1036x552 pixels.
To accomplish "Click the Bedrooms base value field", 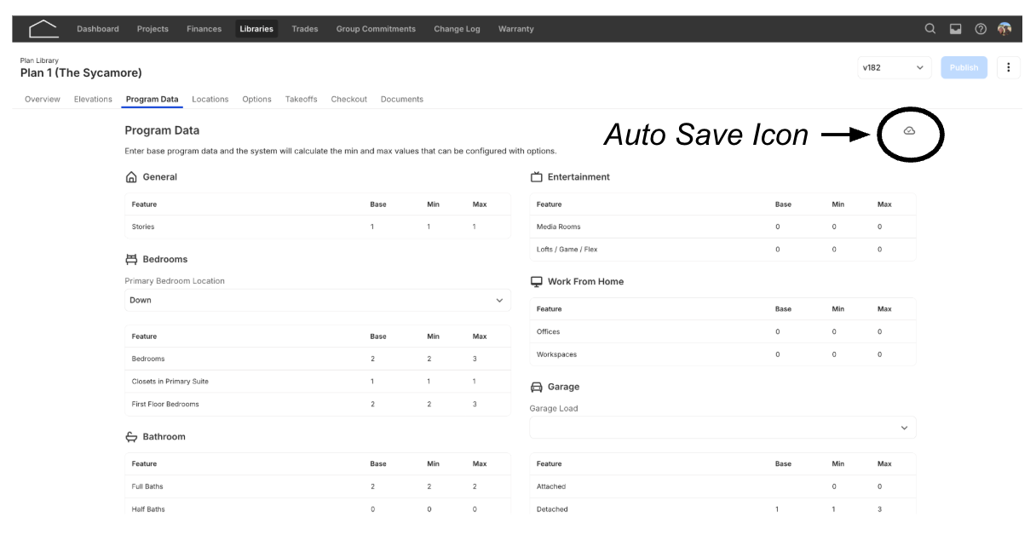I will tap(373, 359).
